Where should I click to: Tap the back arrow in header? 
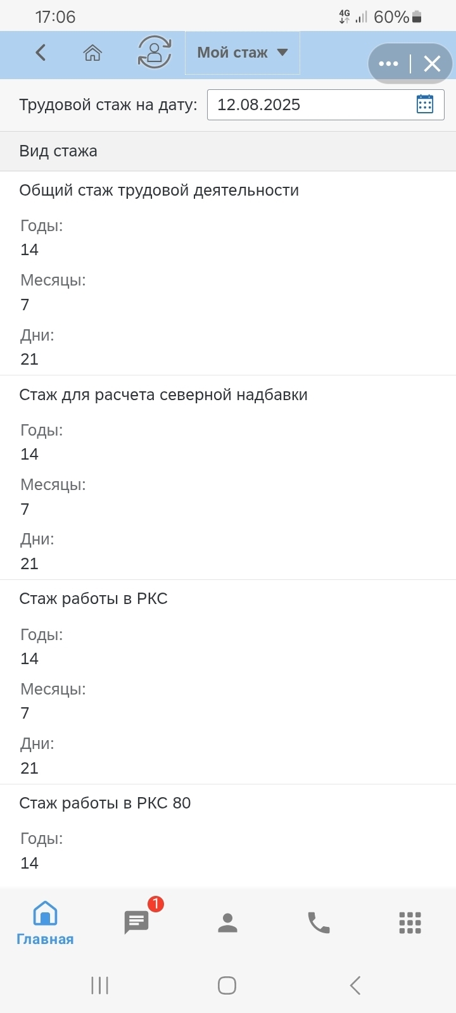[x=41, y=53]
